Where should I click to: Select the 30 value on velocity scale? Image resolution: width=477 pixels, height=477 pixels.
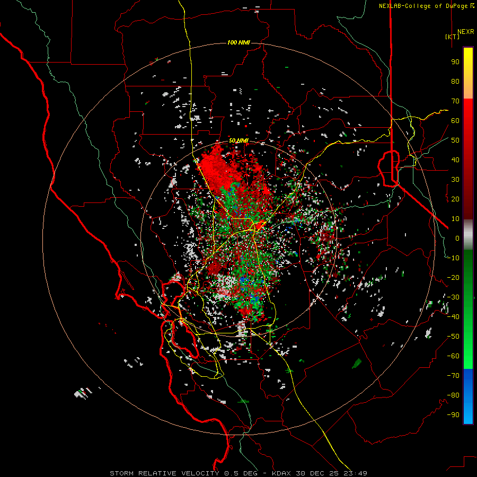click(455, 180)
